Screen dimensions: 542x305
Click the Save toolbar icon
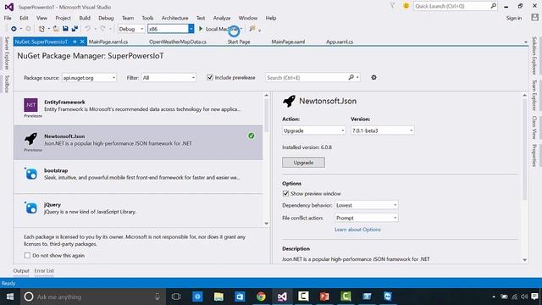point(65,29)
